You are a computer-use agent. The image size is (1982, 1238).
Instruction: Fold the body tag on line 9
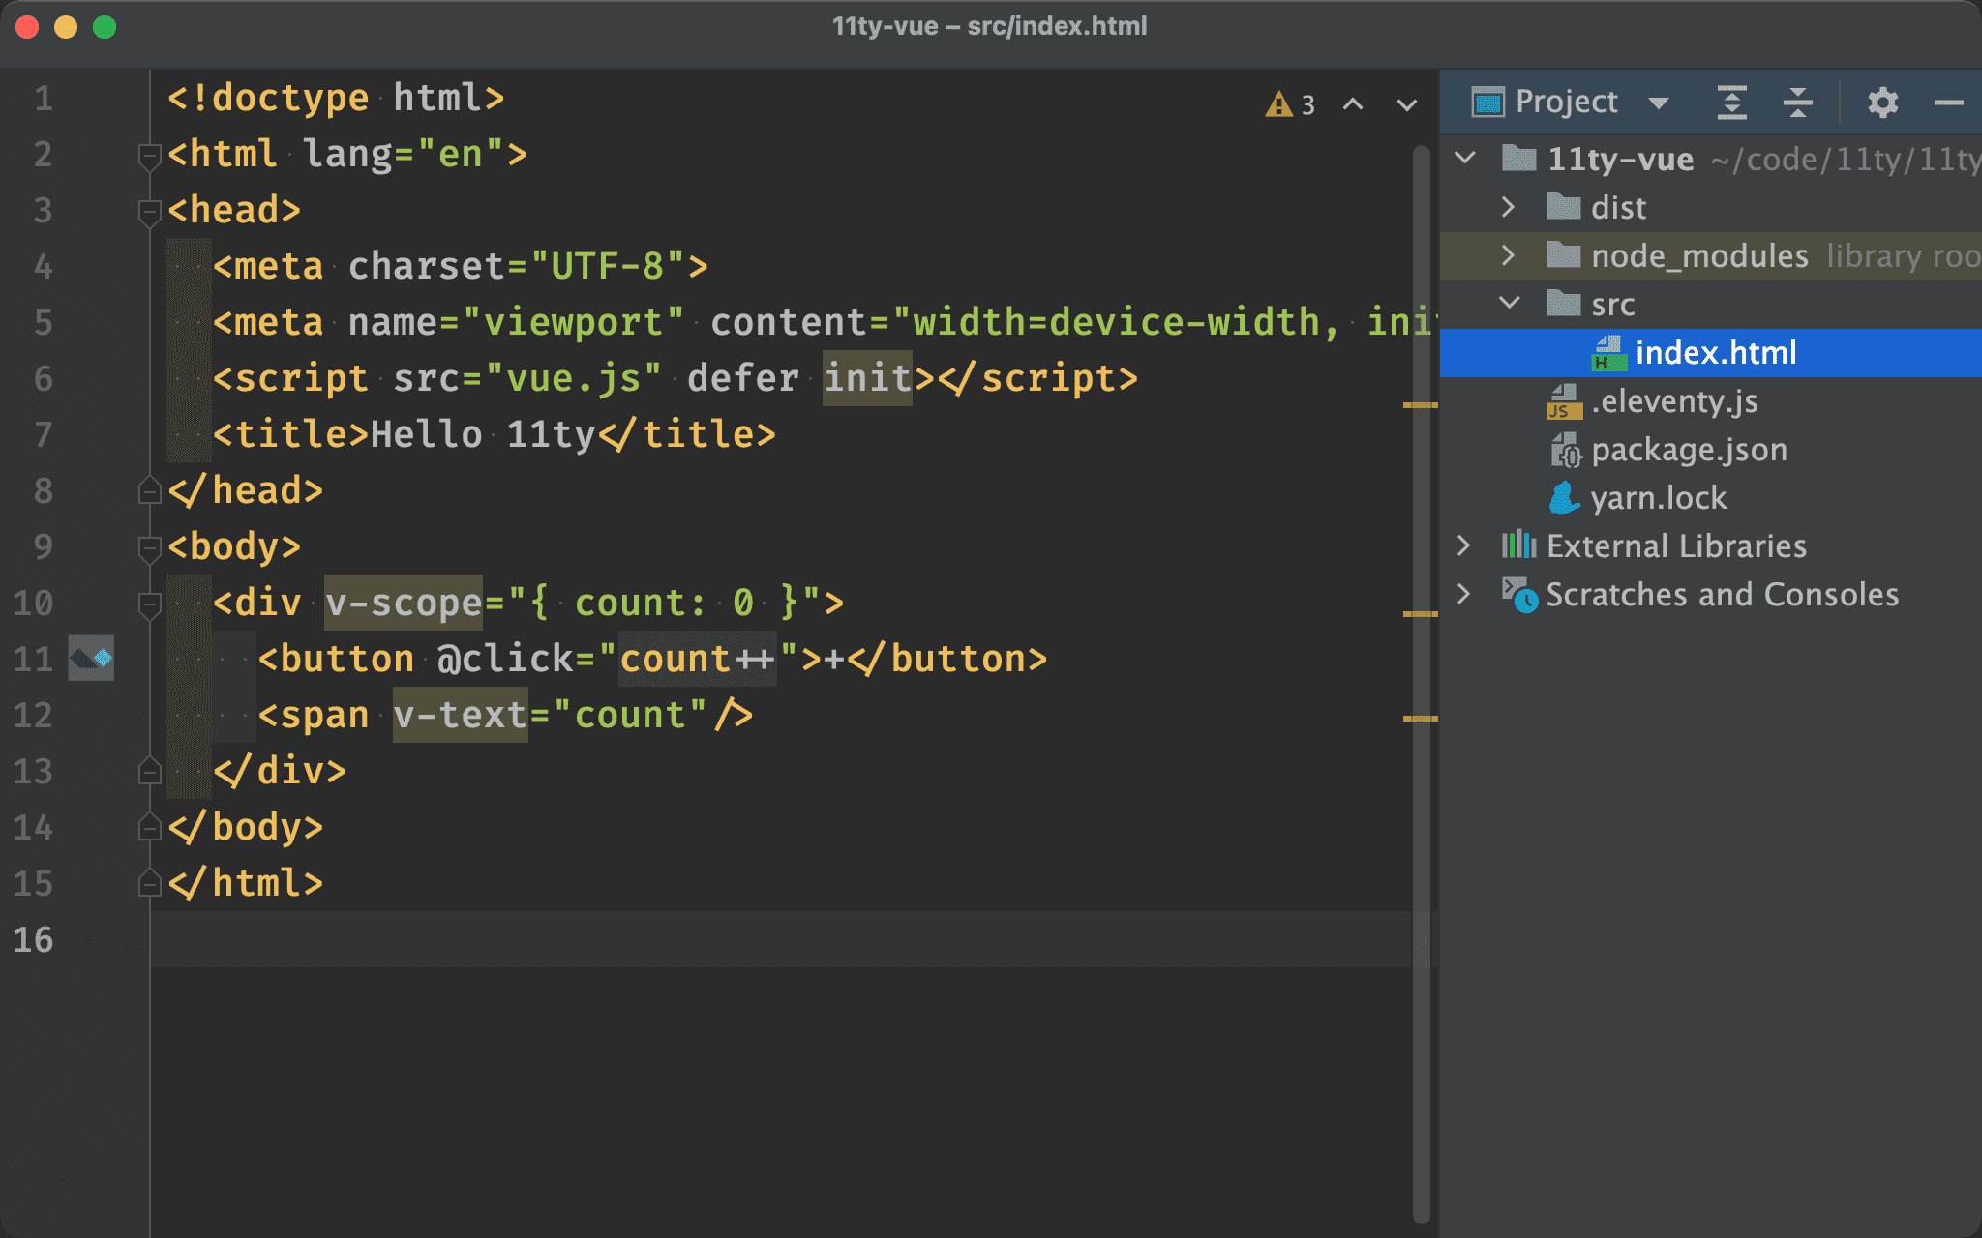[149, 548]
